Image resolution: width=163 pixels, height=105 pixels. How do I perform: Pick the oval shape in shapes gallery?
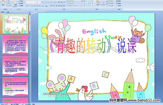point(93,1)
